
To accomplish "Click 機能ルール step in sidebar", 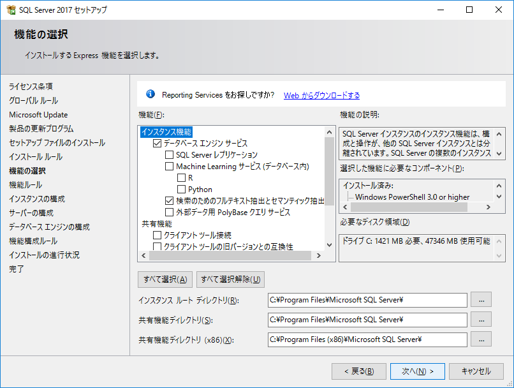I will point(26,185).
